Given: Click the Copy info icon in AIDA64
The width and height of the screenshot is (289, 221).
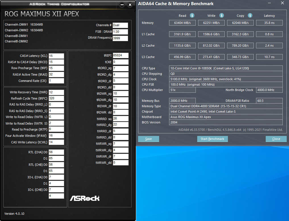Looking at the screenshot, I should 250,15.
